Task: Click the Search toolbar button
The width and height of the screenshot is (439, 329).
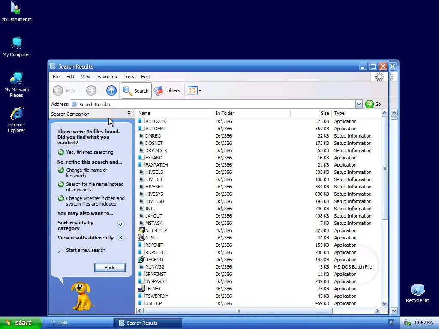Action: (136, 90)
